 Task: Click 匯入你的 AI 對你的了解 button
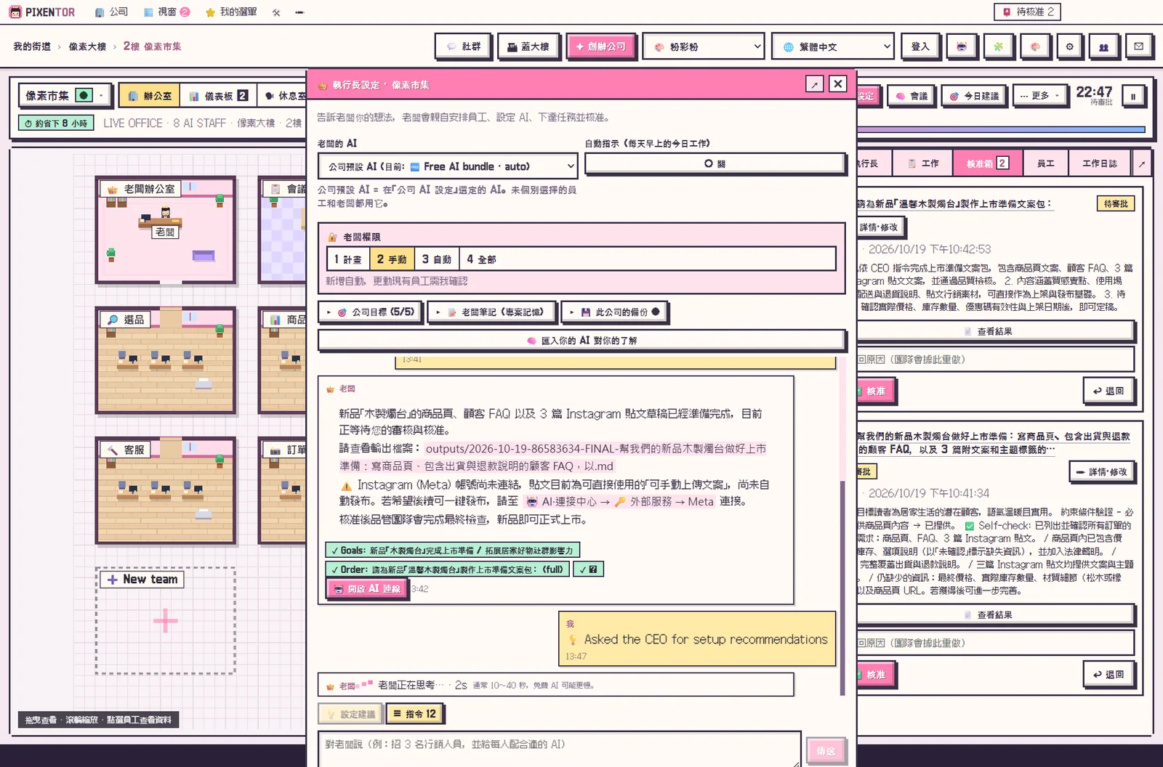pos(581,340)
